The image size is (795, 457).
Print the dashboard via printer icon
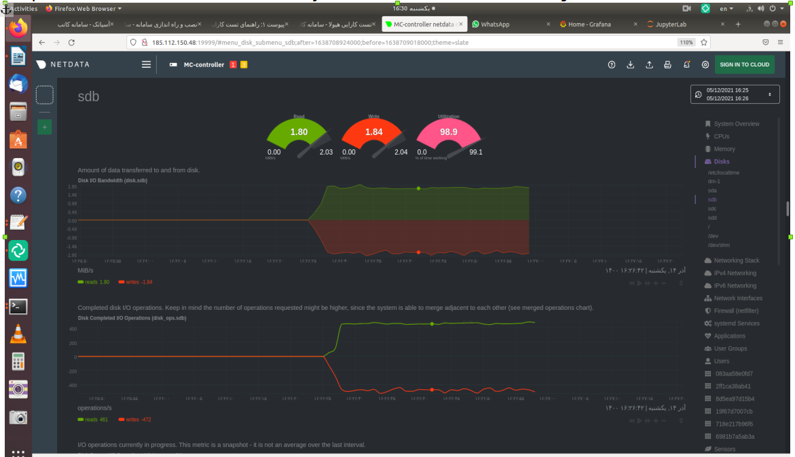click(667, 64)
